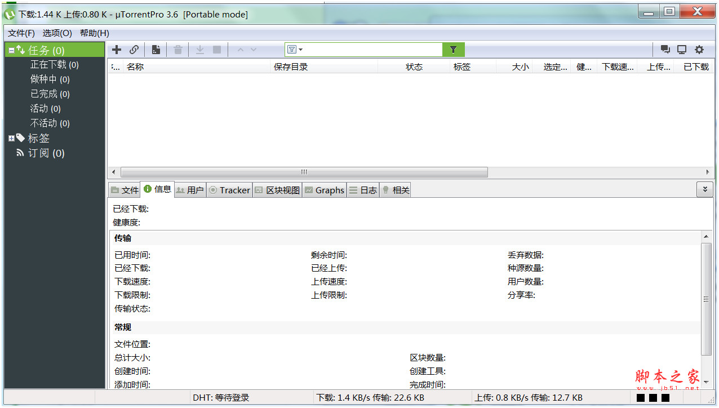719x408 pixels.
Task: Select the delete torrent icon
Action: [x=177, y=50]
